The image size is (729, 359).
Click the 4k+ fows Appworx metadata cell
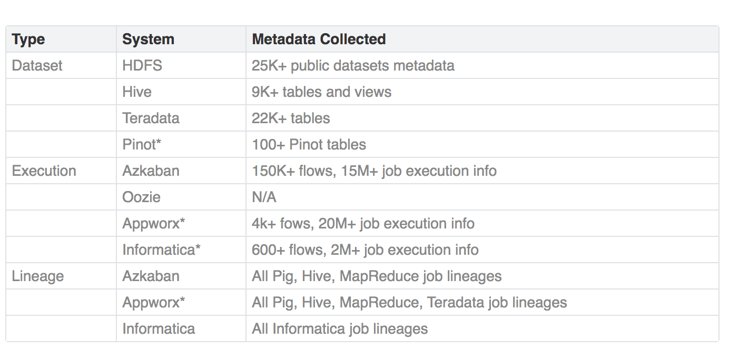[x=363, y=224]
